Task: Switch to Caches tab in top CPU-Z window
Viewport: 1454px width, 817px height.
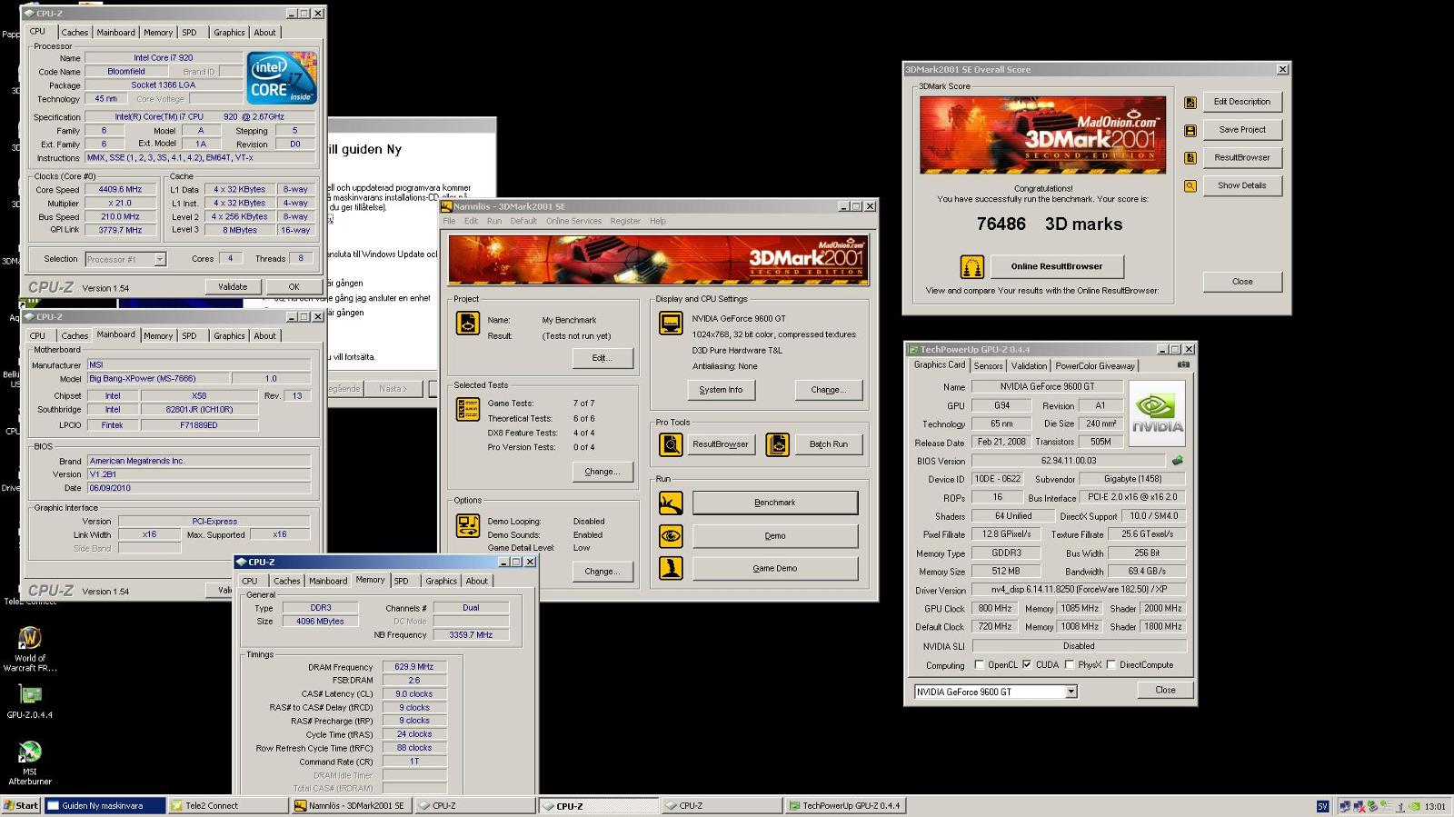Action: [x=75, y=33]
